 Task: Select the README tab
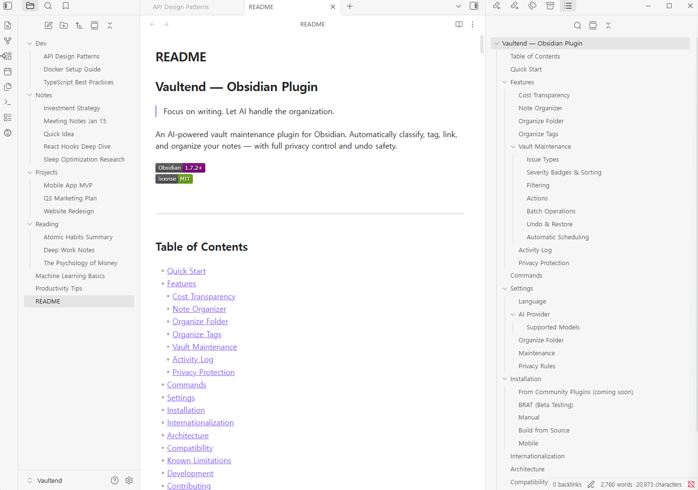(261, 7)
